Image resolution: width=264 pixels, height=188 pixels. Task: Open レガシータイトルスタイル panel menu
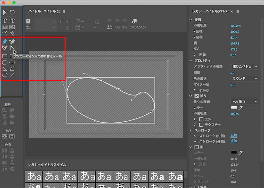[70, 165]
